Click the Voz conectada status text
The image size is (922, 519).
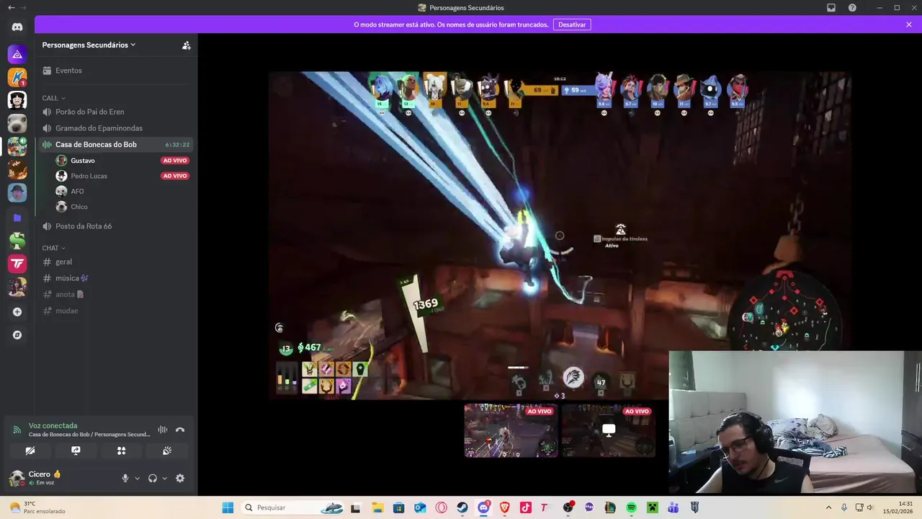53,425
